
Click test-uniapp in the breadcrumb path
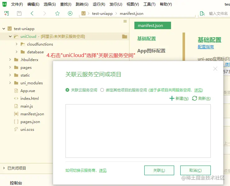(102, 14)
